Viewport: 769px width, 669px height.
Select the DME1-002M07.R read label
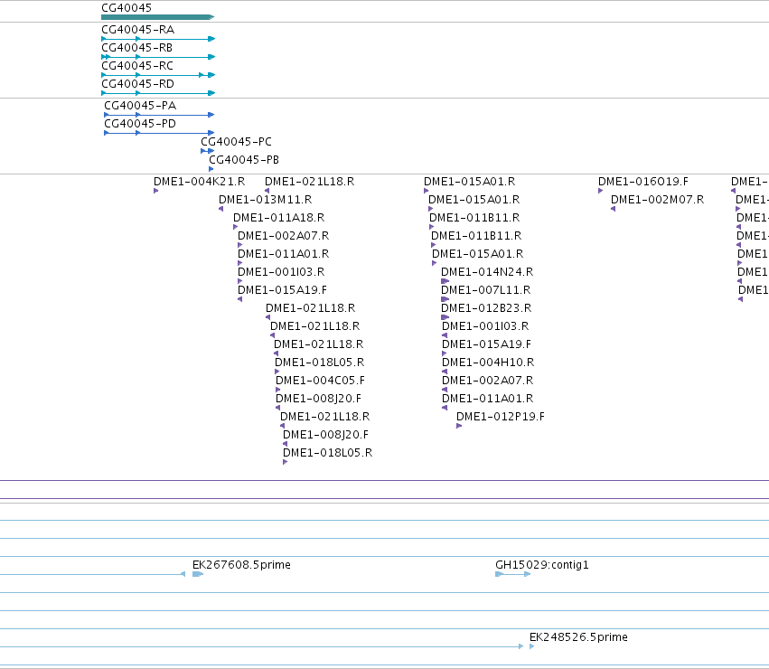657,200
